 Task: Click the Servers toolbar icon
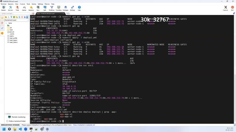point(10,8)
